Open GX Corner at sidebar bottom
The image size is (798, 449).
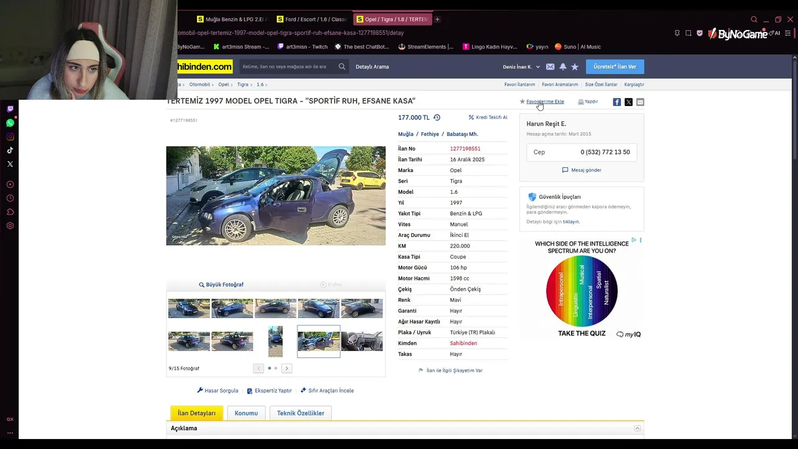[x=10, y=419]
